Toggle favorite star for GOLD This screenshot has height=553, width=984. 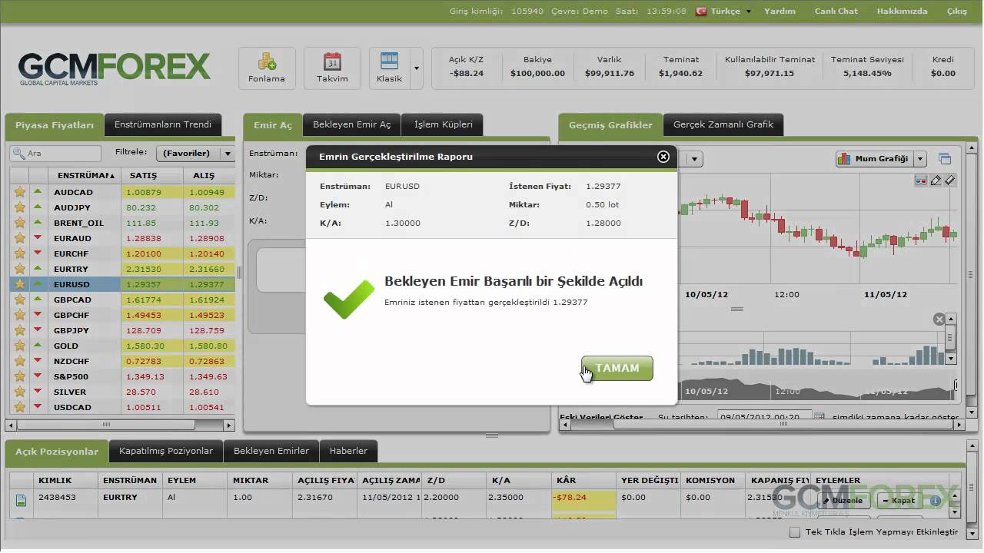coord(19,346)
